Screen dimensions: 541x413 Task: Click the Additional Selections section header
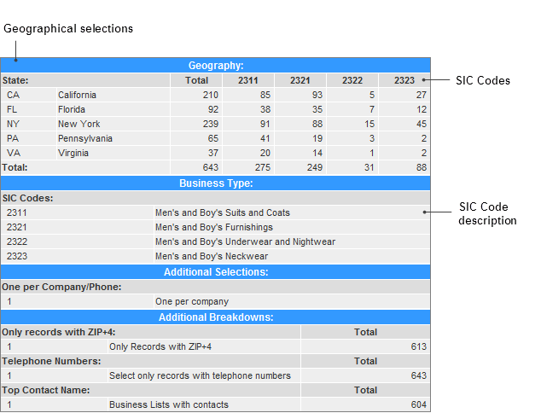coord(216,272)
